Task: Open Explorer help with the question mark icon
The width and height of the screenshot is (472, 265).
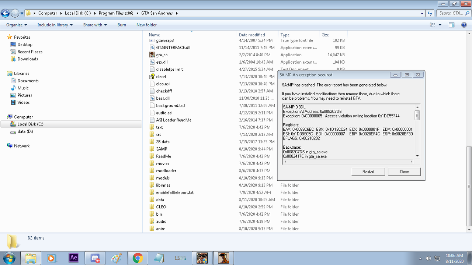Action: (x=464, y=25)
